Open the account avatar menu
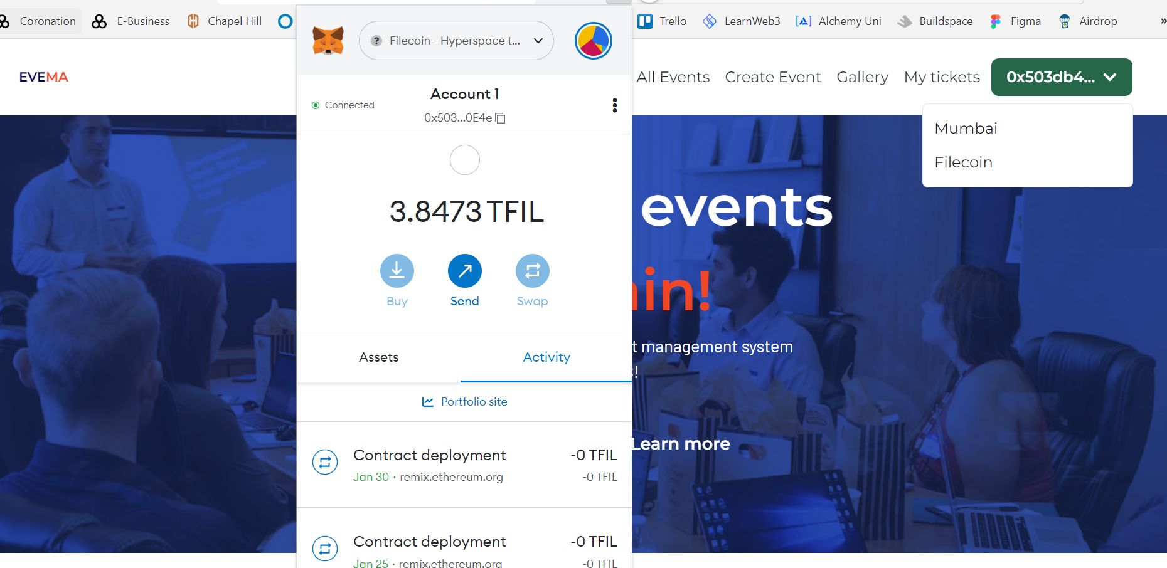1167x568 pixels. (x=594, y=41)
